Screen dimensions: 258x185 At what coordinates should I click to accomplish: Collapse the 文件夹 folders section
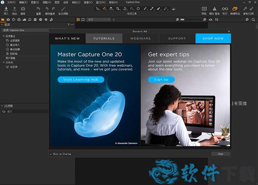click(x=3, y=62)
